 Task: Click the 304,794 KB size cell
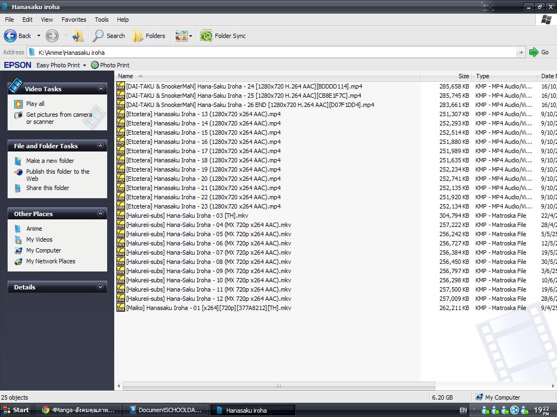[454, 216]
